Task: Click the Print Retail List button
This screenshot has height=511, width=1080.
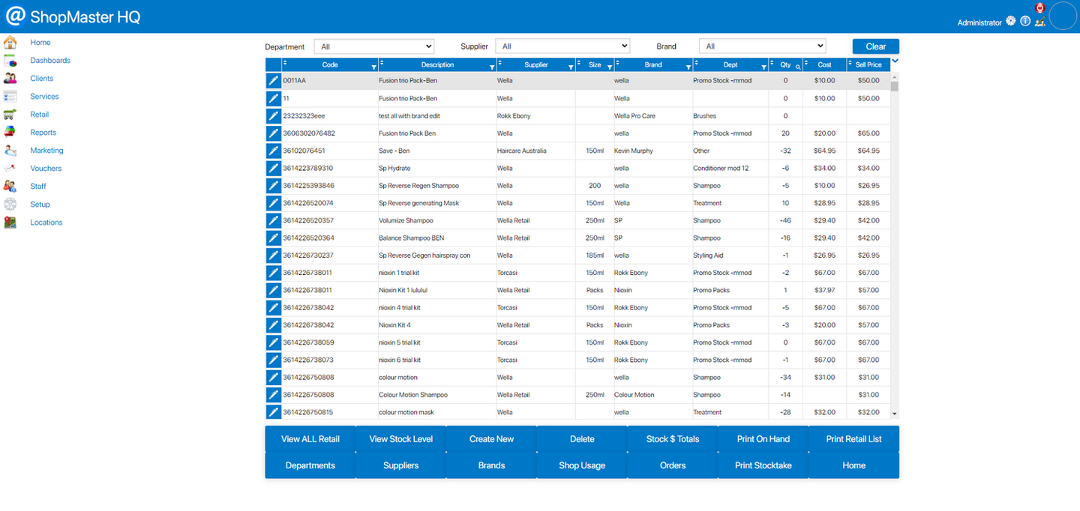Action: tap(854, 439)
